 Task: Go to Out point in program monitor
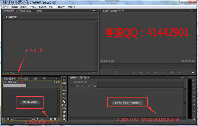pyautogui.click(x=163, y=72)
